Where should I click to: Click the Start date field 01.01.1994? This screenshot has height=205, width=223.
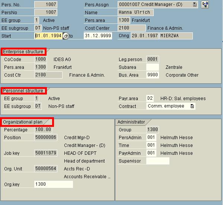48,36
